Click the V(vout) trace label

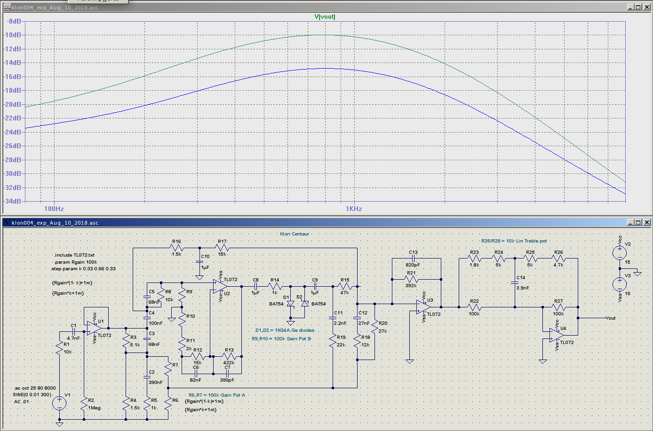[325, 17]
